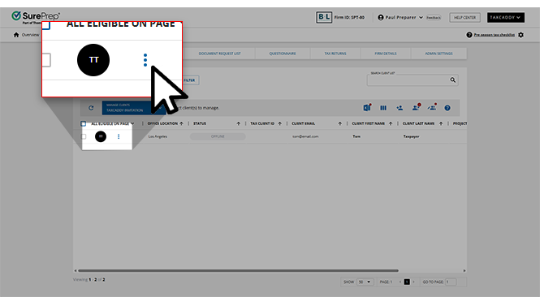Go to previous page arrow
The height and width of the screenshot is (297, 540).
click(400, 282)
